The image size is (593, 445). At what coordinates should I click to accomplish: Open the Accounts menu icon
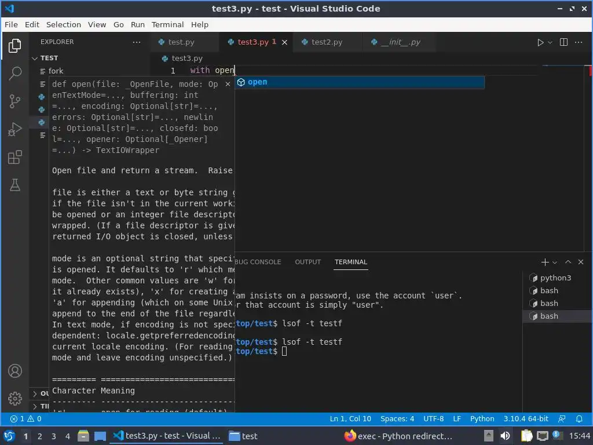(x=14, y=371)
